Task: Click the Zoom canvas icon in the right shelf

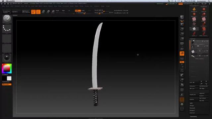Action: [x=182, y=29]
